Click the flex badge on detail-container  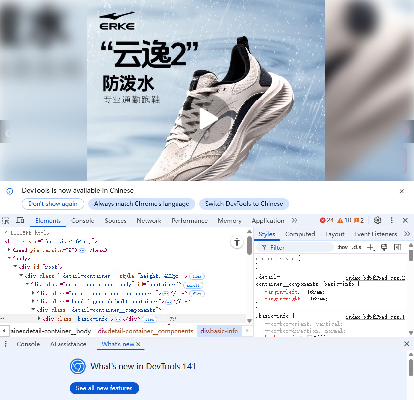pyautogui.click(x=197, y=276)
